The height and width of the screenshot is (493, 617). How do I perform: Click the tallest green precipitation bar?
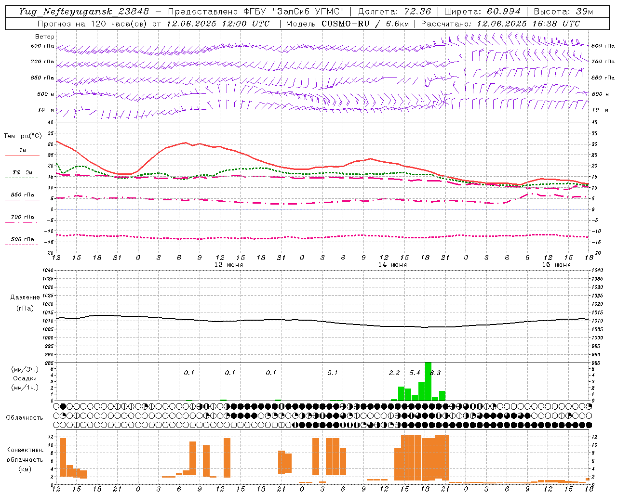click(428, 381)
